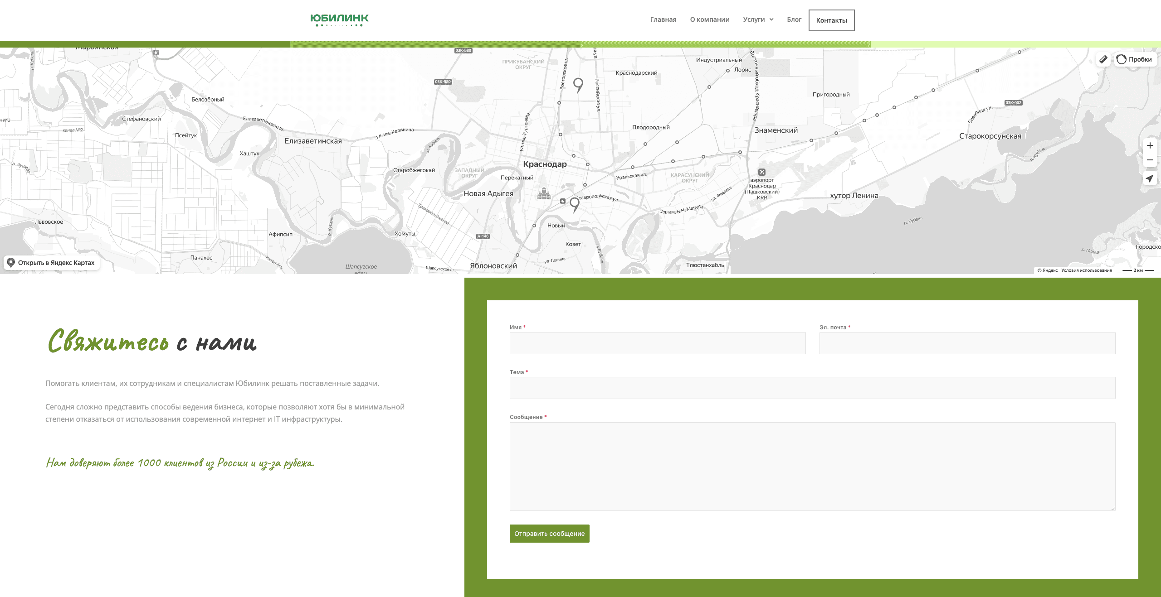Go to О компании page

pyautogui.click(x=710, y=19)
